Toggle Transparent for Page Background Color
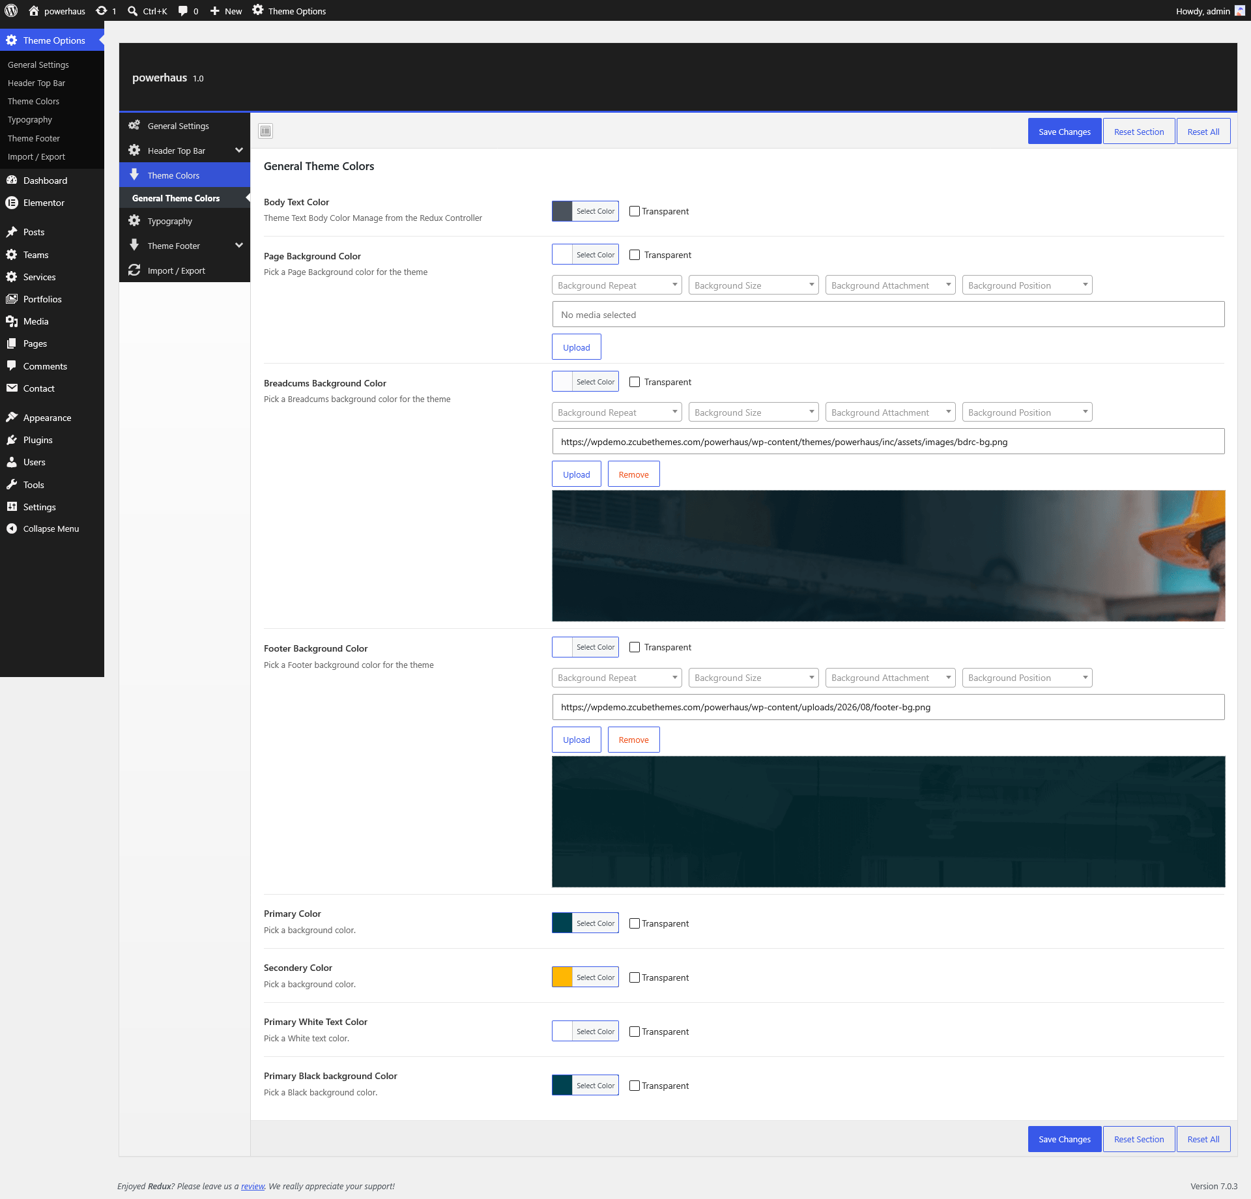Image resolution: width=1251 pixels, height=1199 pixels. coord(635,255)
